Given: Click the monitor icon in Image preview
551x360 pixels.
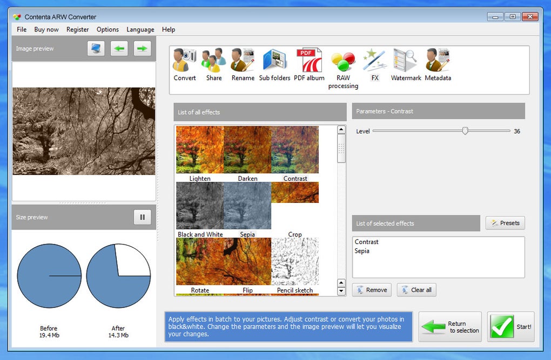Looking at the screenshot, I should point(96,49).
